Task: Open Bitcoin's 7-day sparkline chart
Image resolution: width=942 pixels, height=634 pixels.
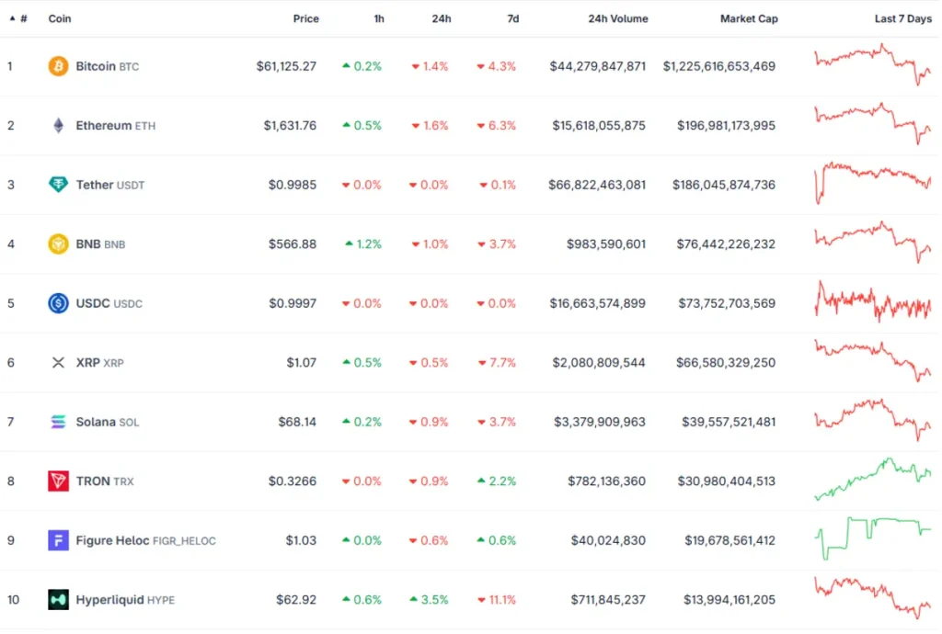Action: [x=873, y=65]
